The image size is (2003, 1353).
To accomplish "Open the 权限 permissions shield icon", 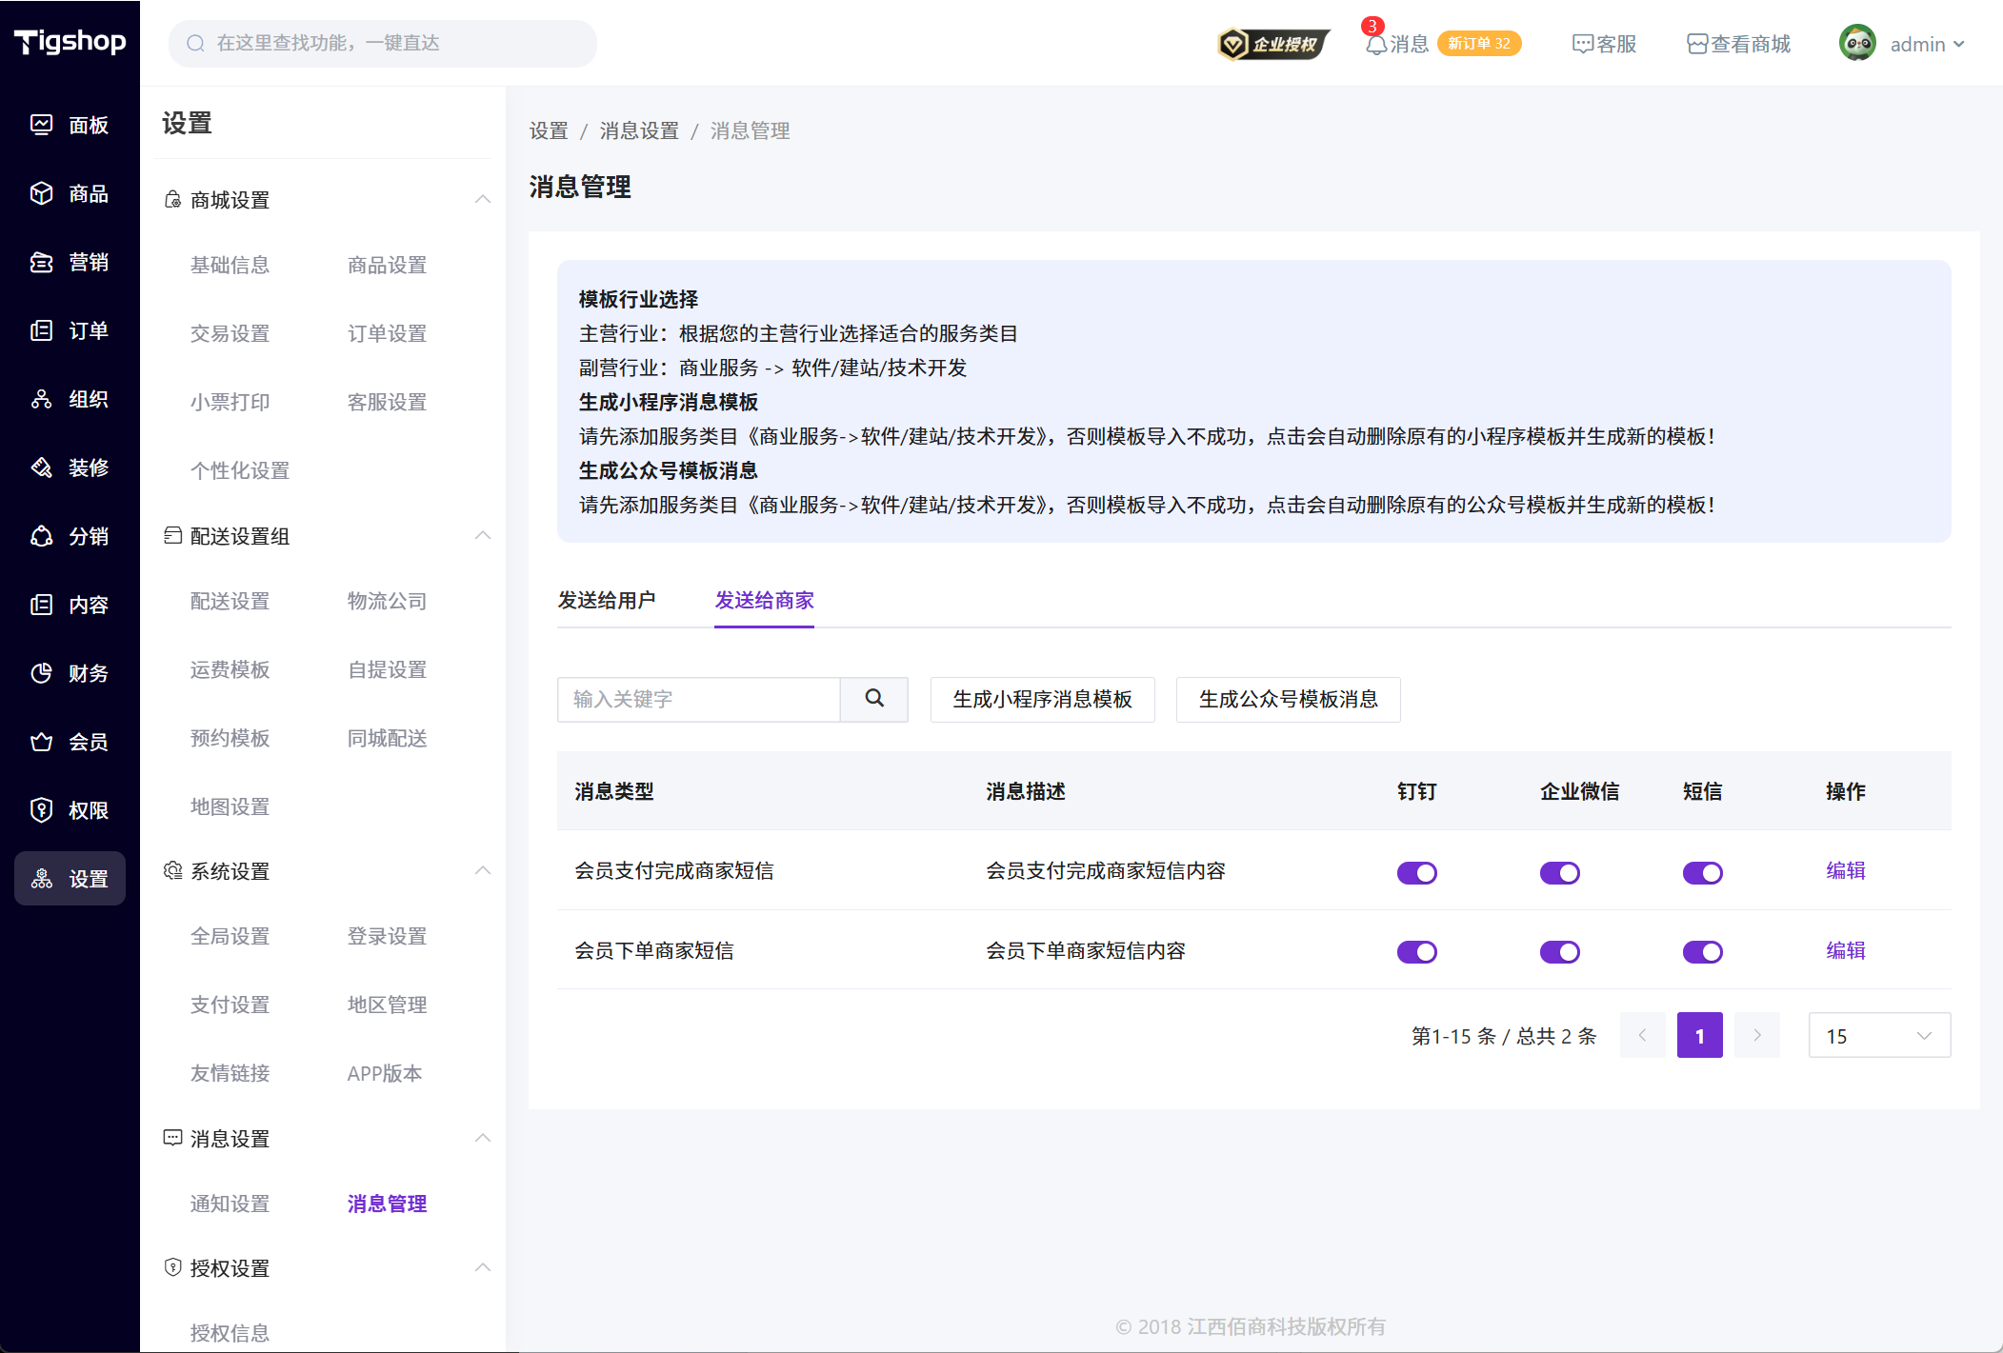I will click(x=41, y=810).
